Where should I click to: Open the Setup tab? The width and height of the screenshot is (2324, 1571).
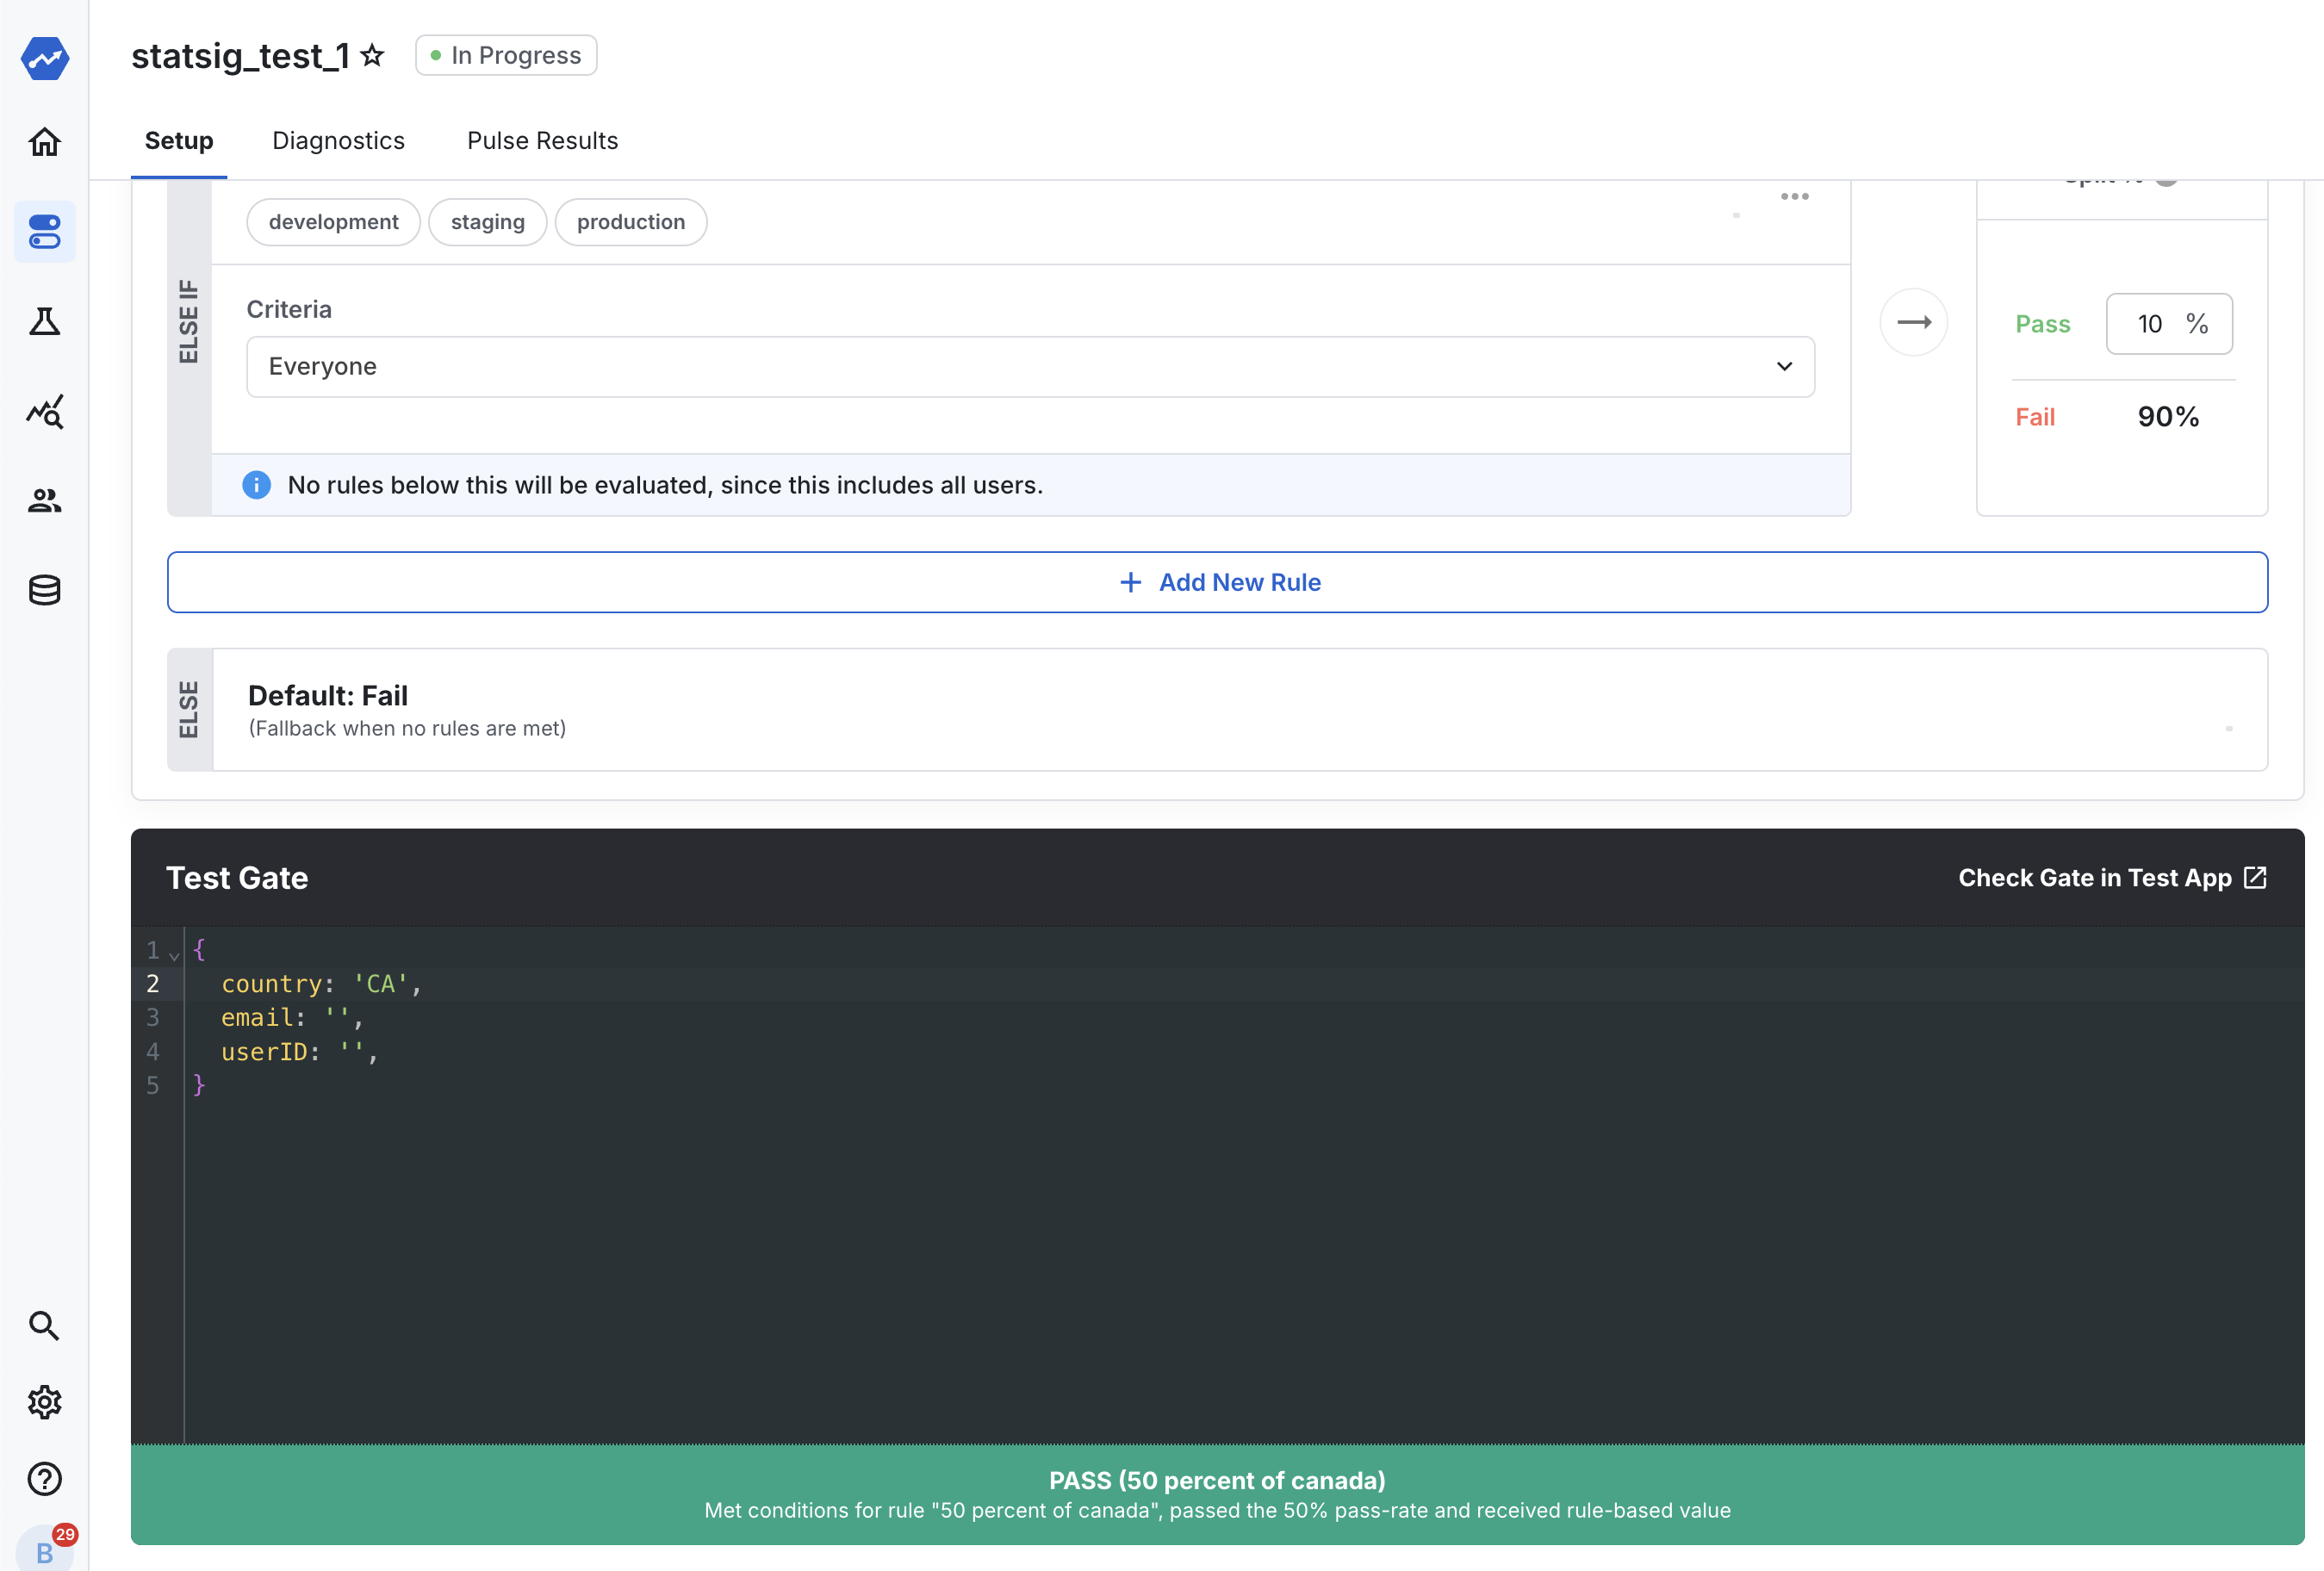pos(177,140)
